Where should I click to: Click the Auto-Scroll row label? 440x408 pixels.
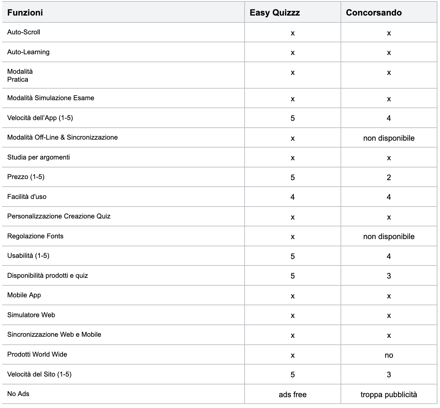[24, 32]
